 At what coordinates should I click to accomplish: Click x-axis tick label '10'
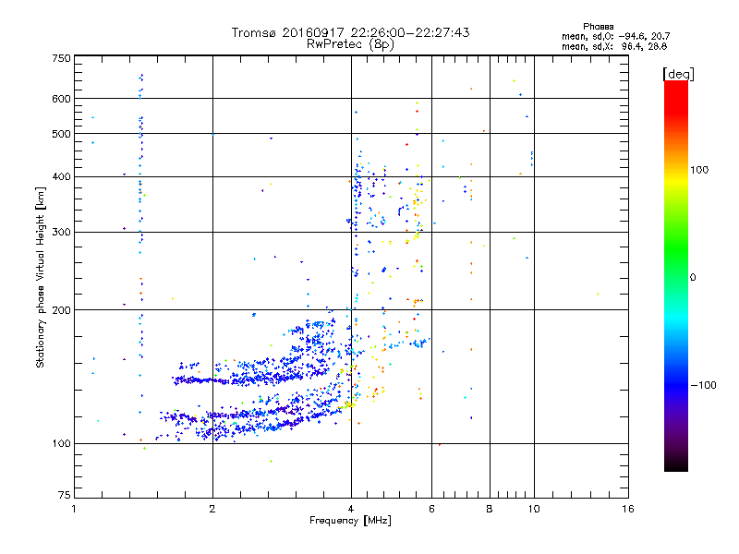tap(534, 509)
